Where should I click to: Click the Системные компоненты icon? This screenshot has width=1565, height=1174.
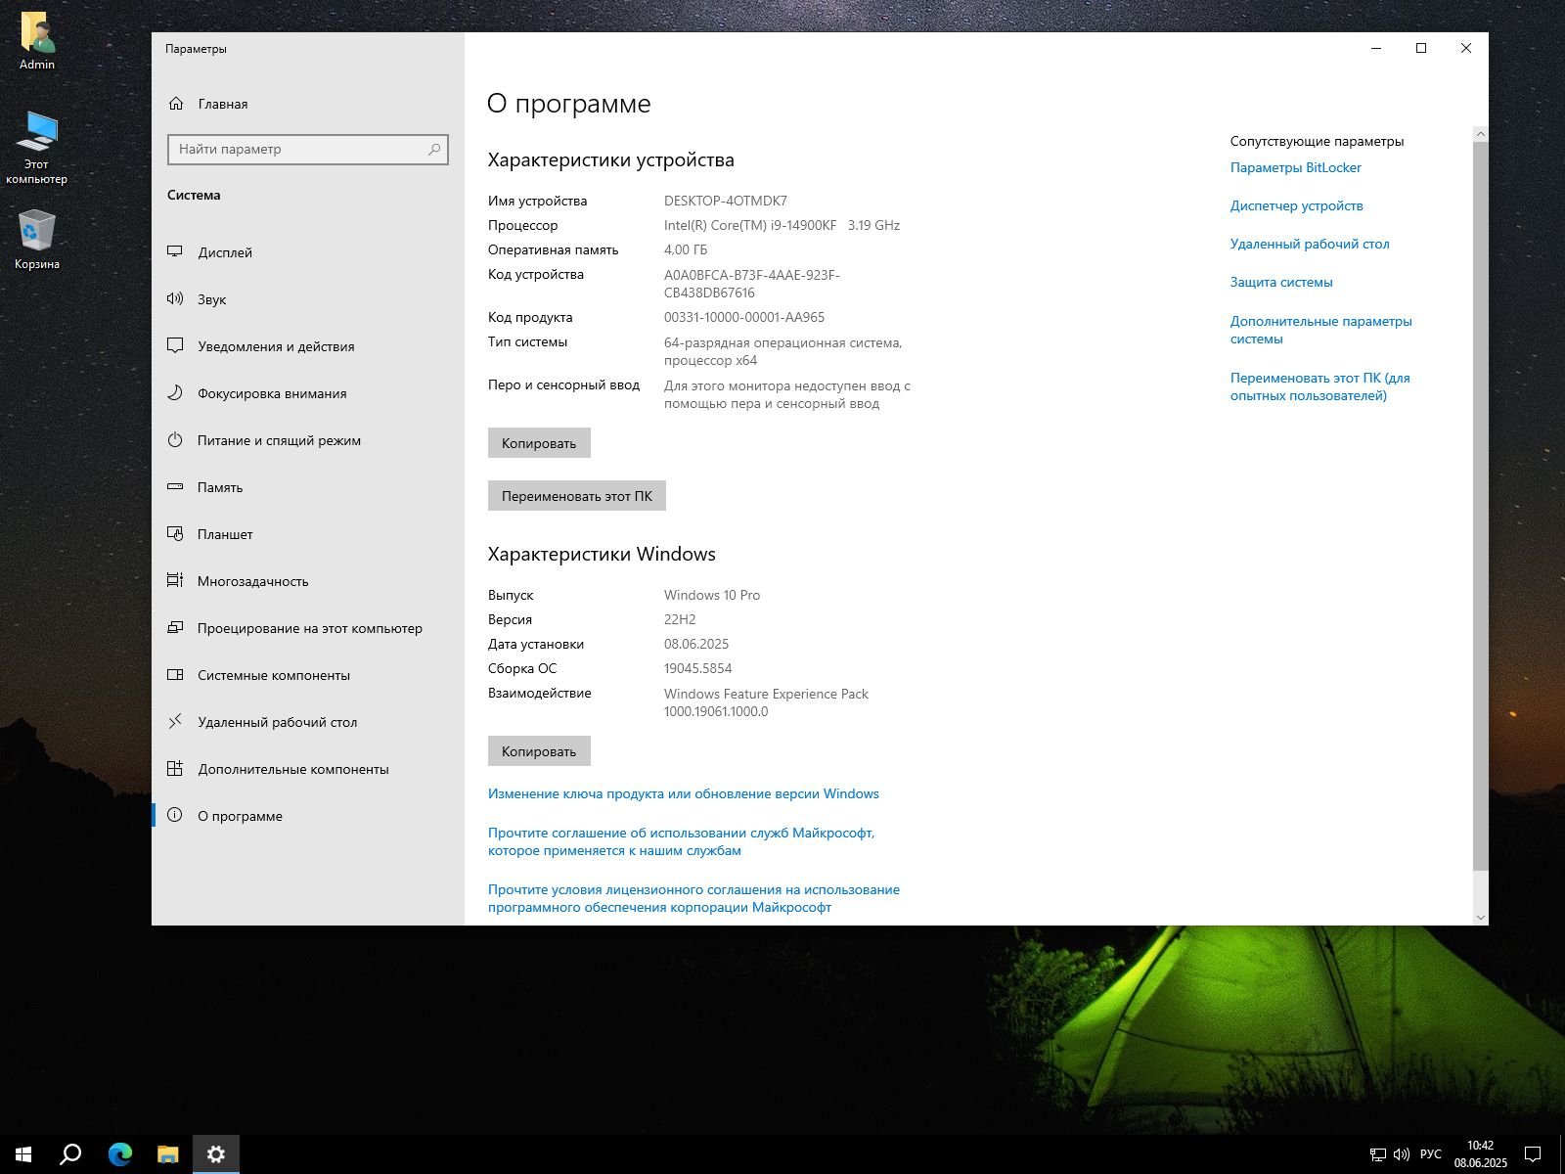(x=175, y=675)
